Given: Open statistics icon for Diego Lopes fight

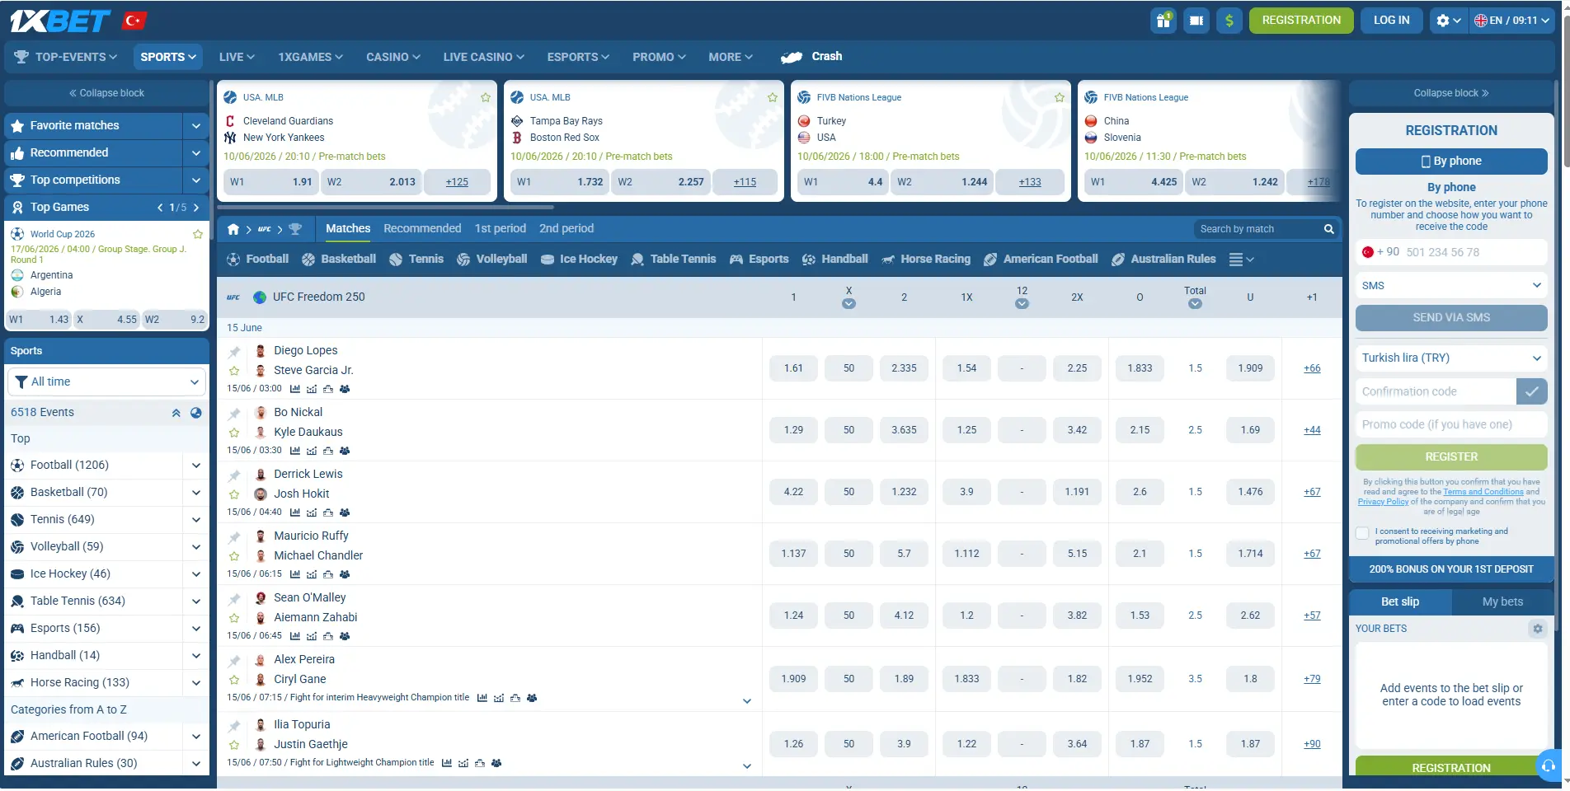Looking at the screenshot, I should click(295, 389).
